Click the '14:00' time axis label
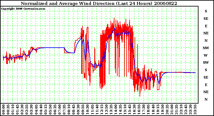The width and height of the screenshot is (214, 116). point(115,110)
